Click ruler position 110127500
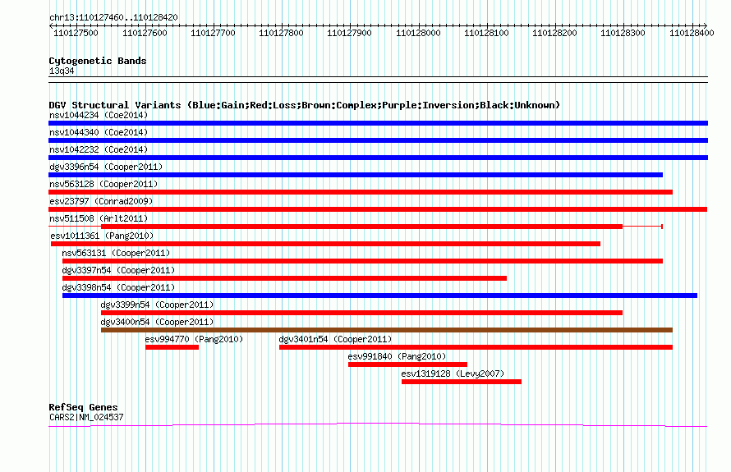 pyautogui.click(x=76, y=33)
